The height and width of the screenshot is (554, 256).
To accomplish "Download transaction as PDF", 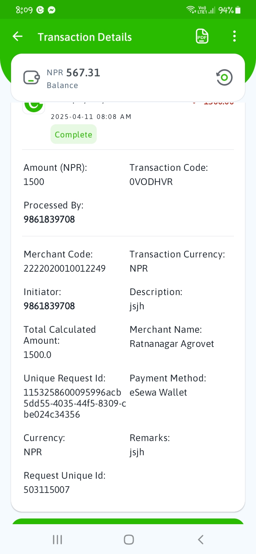I will pyautogui.click(x=202, y=36).
